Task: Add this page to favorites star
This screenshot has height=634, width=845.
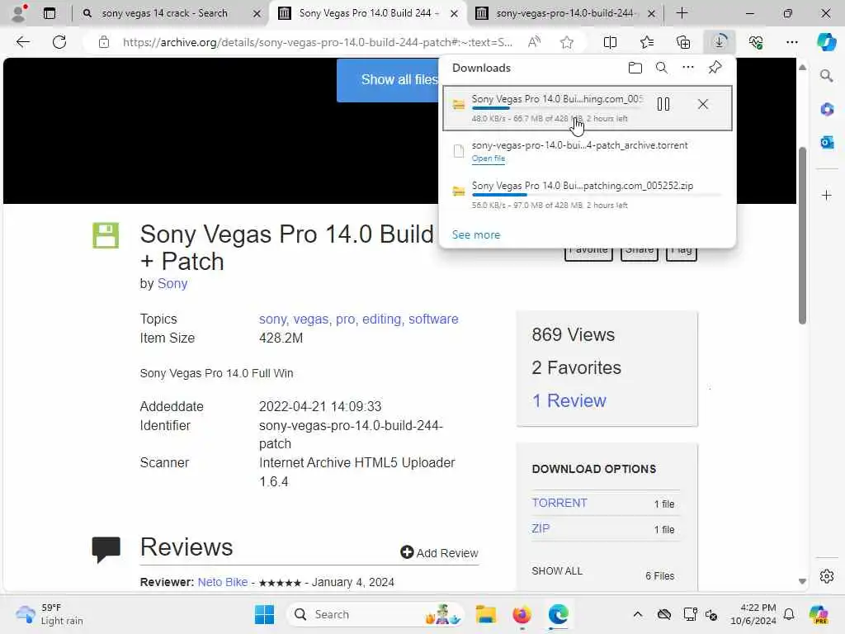Action: point(566,42)
